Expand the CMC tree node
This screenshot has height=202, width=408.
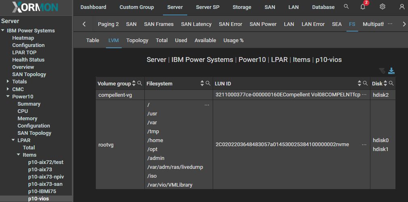[x=8, y=89]
